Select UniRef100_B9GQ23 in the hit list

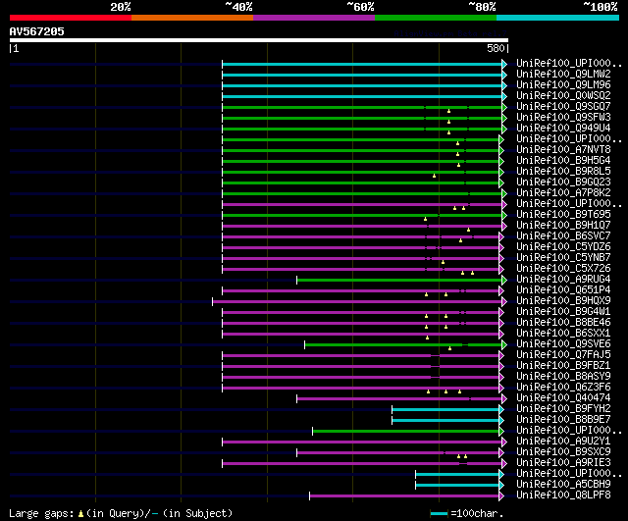coord(563,182)
